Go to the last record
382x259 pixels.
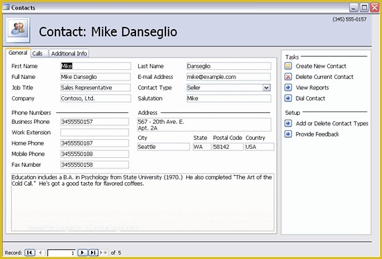[x=93, y=253]
